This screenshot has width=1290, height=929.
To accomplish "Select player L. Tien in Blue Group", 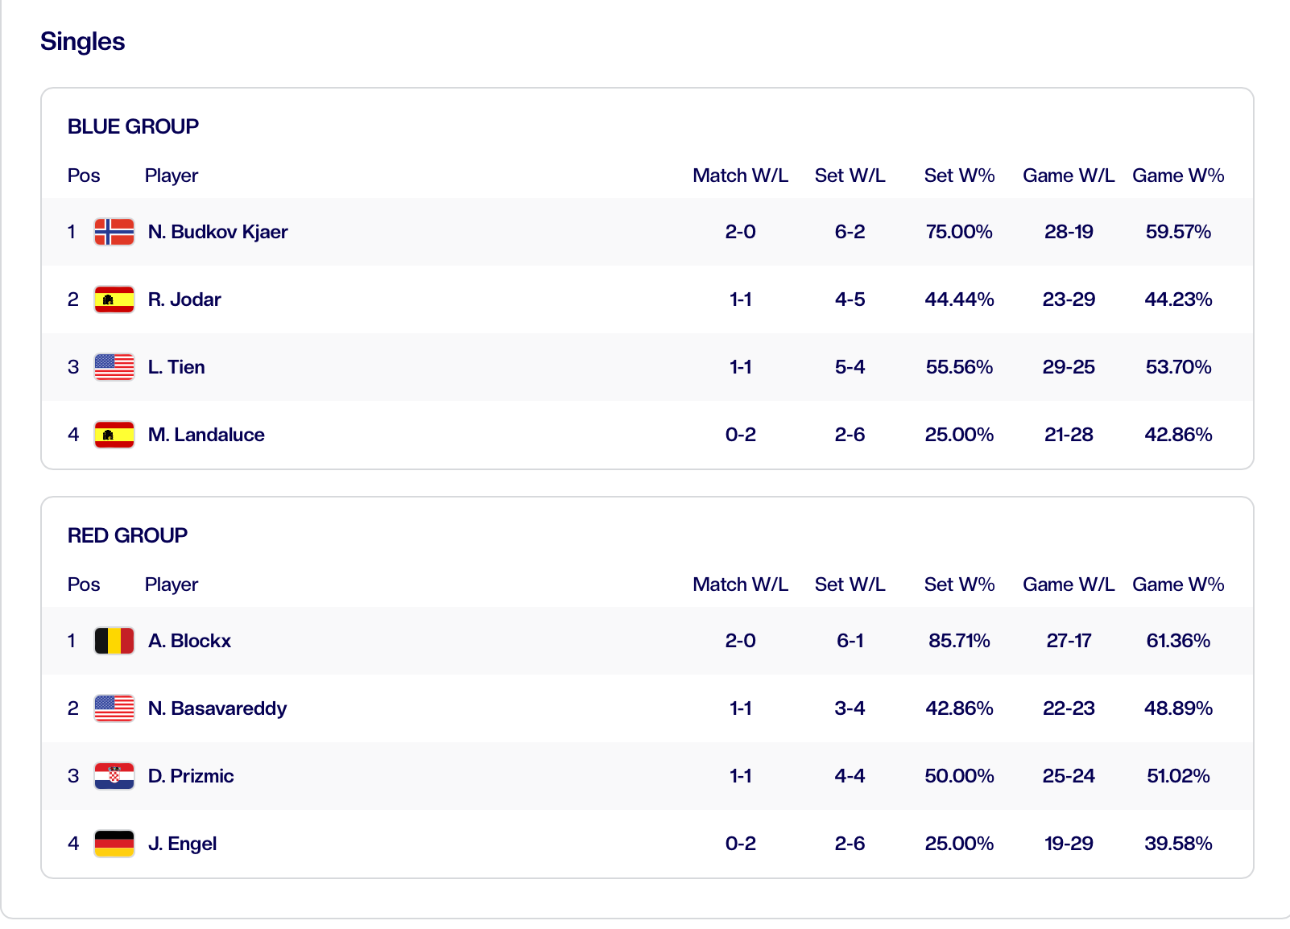I will 176,367.
